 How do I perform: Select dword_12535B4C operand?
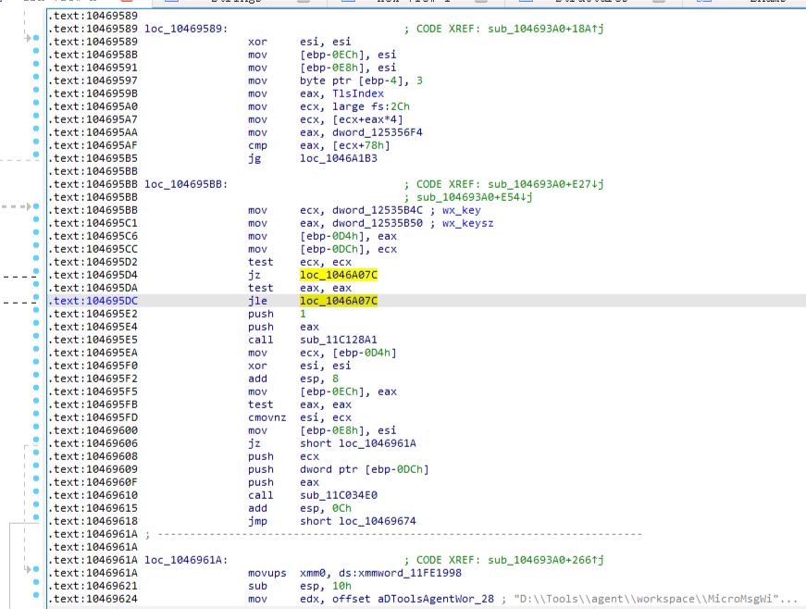[x=378, y=210]
